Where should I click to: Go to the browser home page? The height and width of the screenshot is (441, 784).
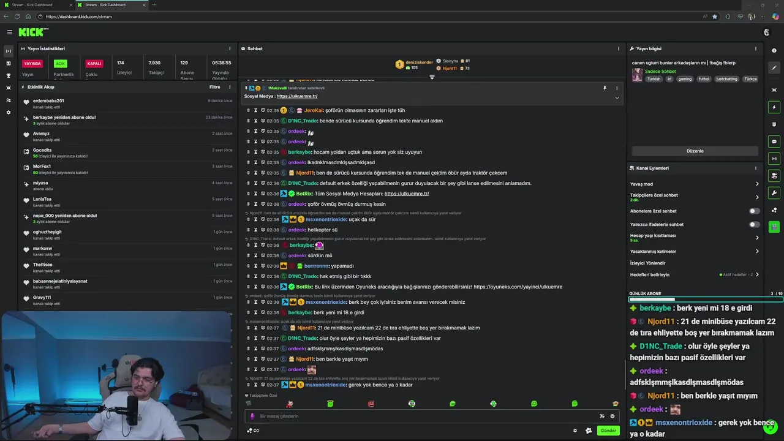[x=28, y=17]
